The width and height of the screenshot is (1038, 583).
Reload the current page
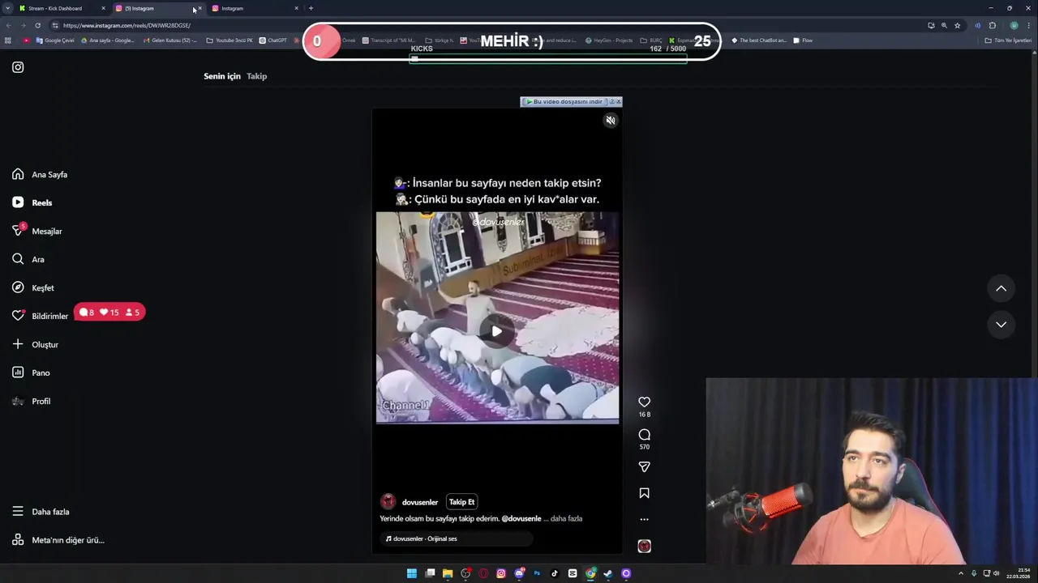(37, 25)
